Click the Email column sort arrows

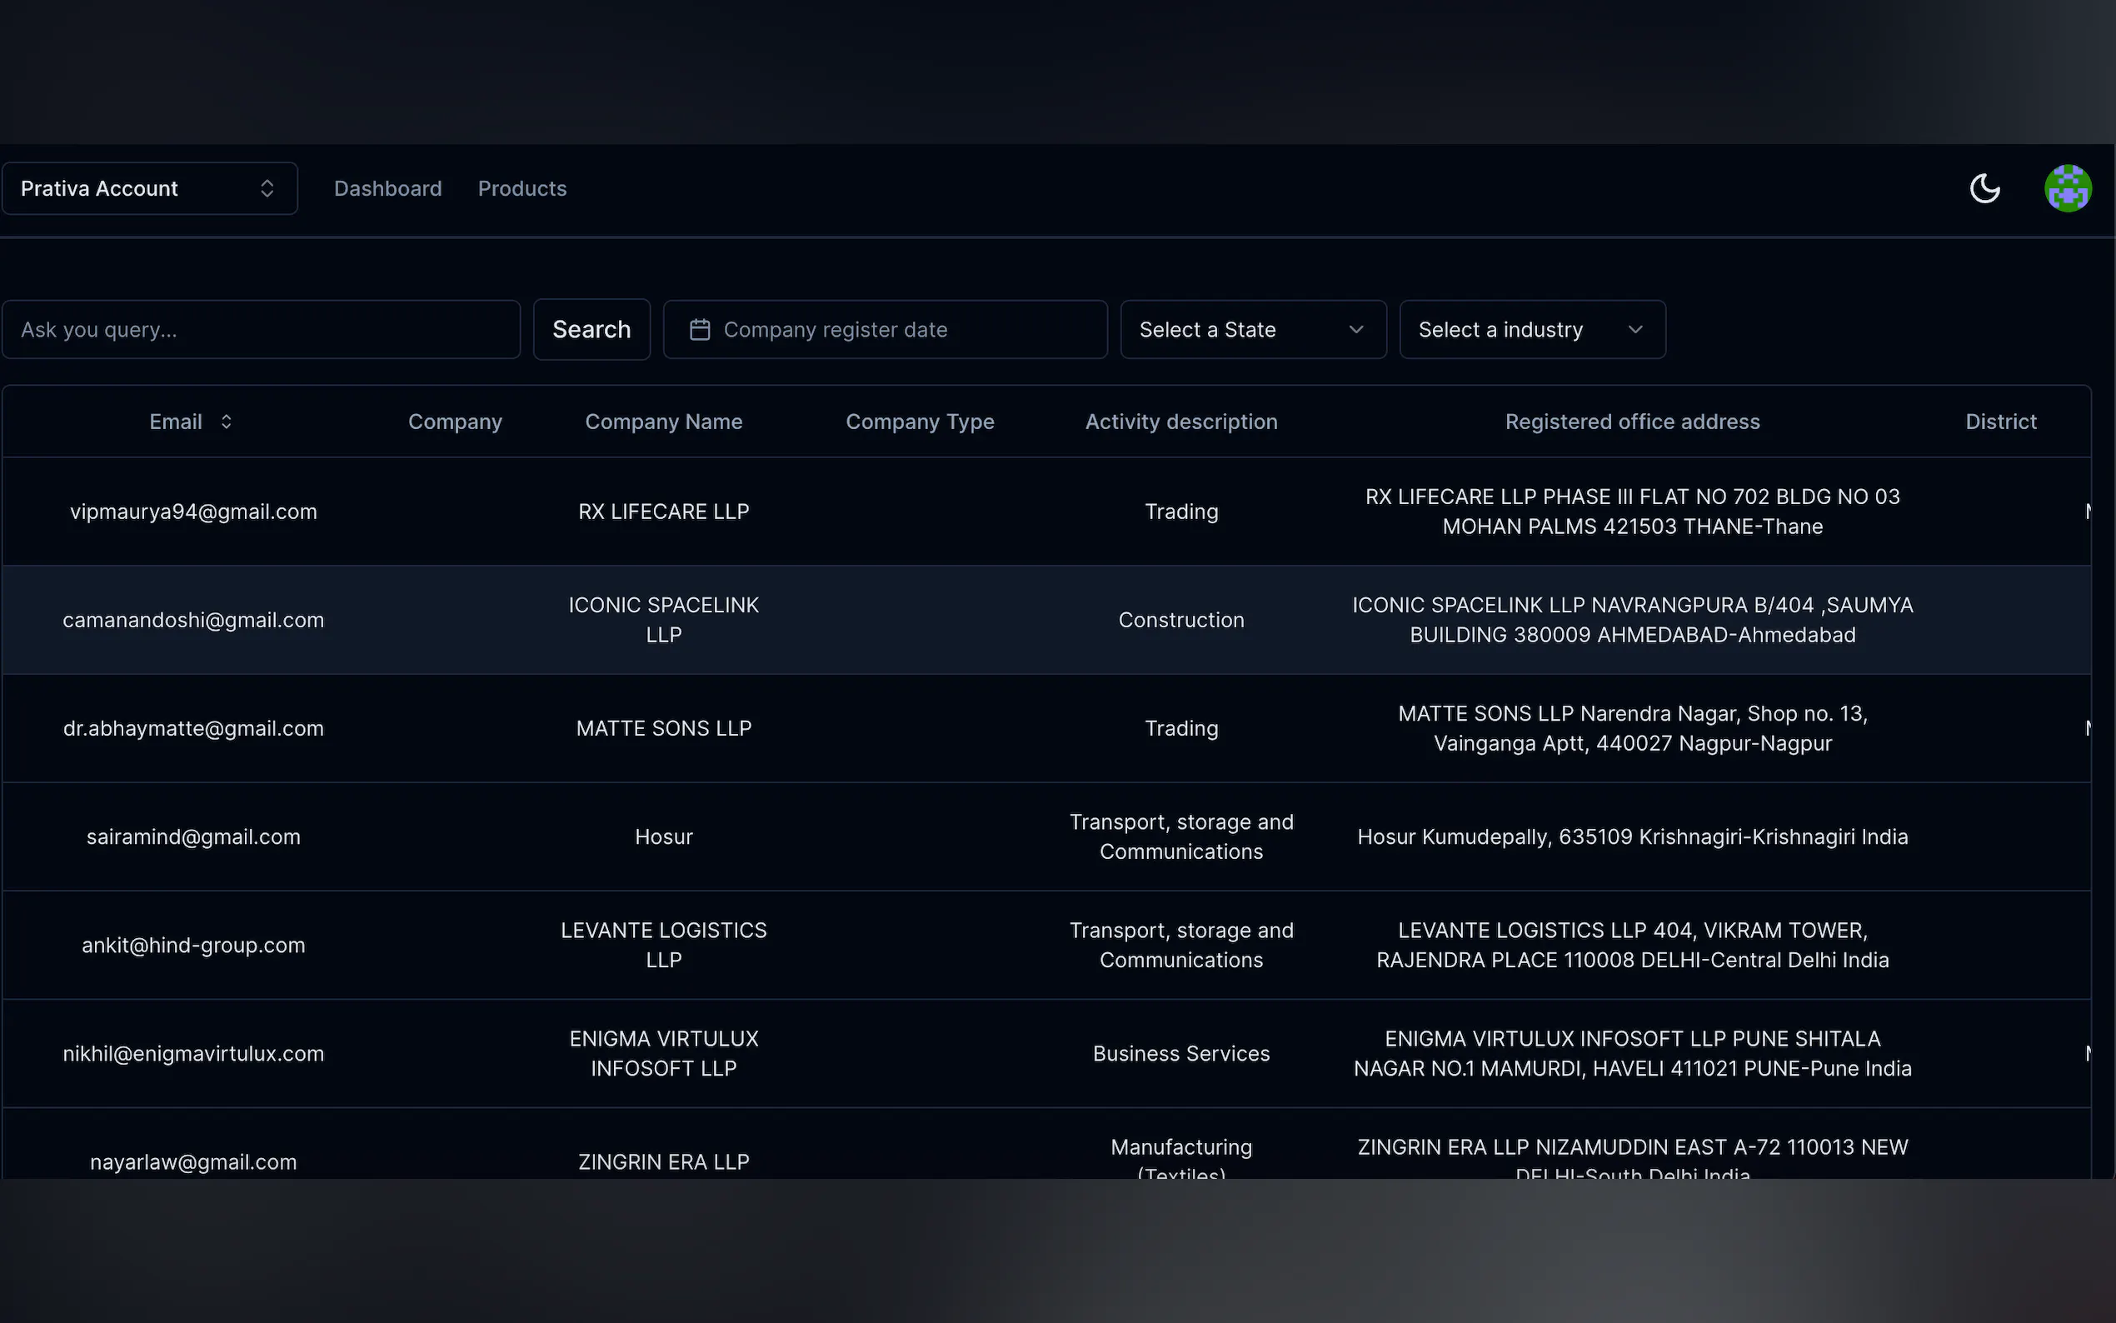(227, 422)
